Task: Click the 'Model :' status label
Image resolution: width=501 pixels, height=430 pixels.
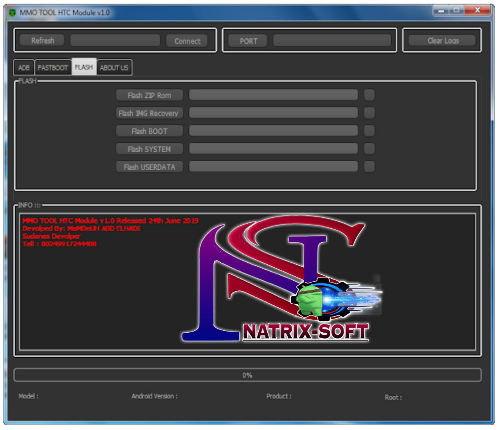Action: 28,396
